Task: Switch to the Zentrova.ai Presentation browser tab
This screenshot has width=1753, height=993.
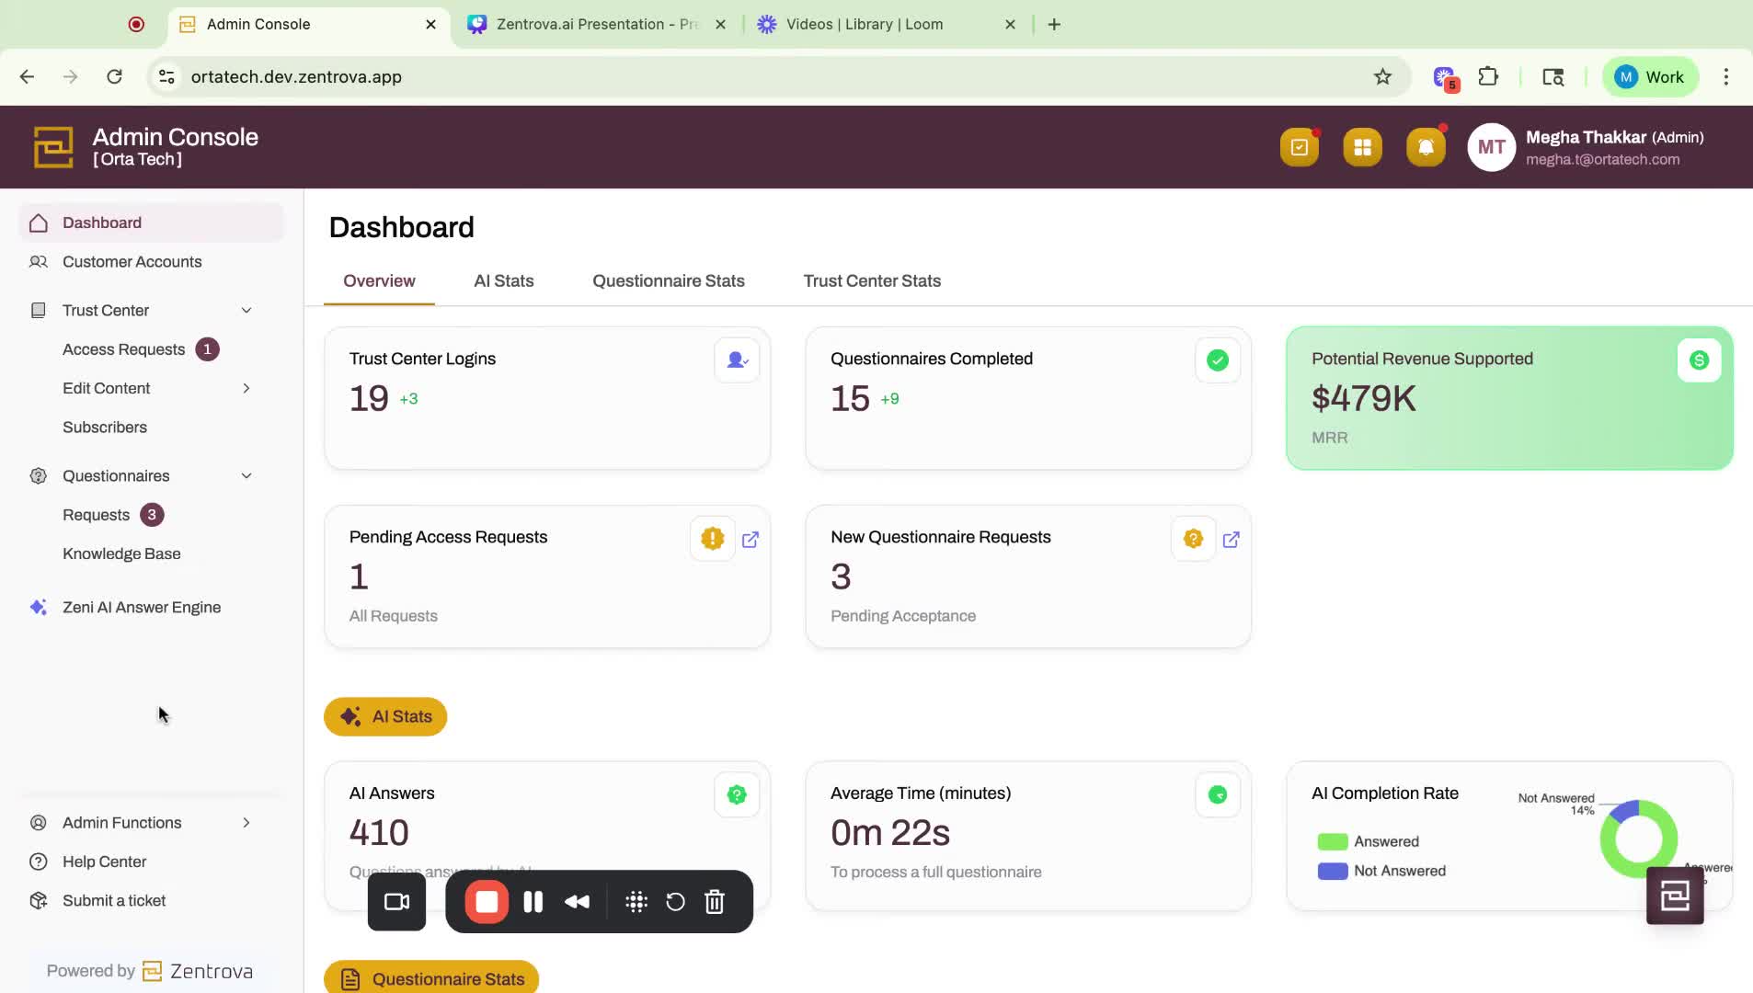Action: point(597,25)
